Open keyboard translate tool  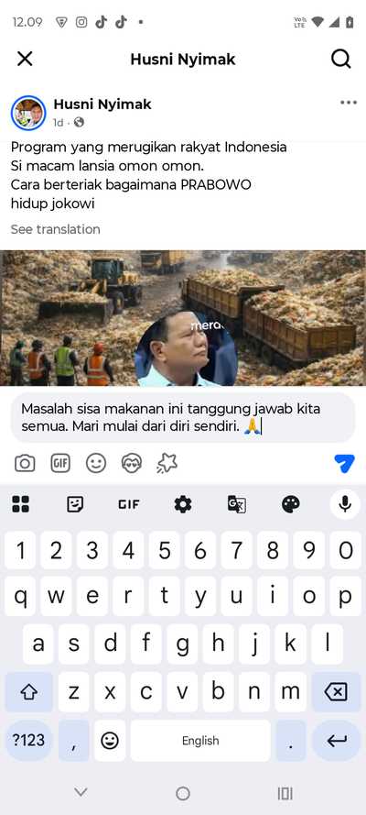(236, 503)
